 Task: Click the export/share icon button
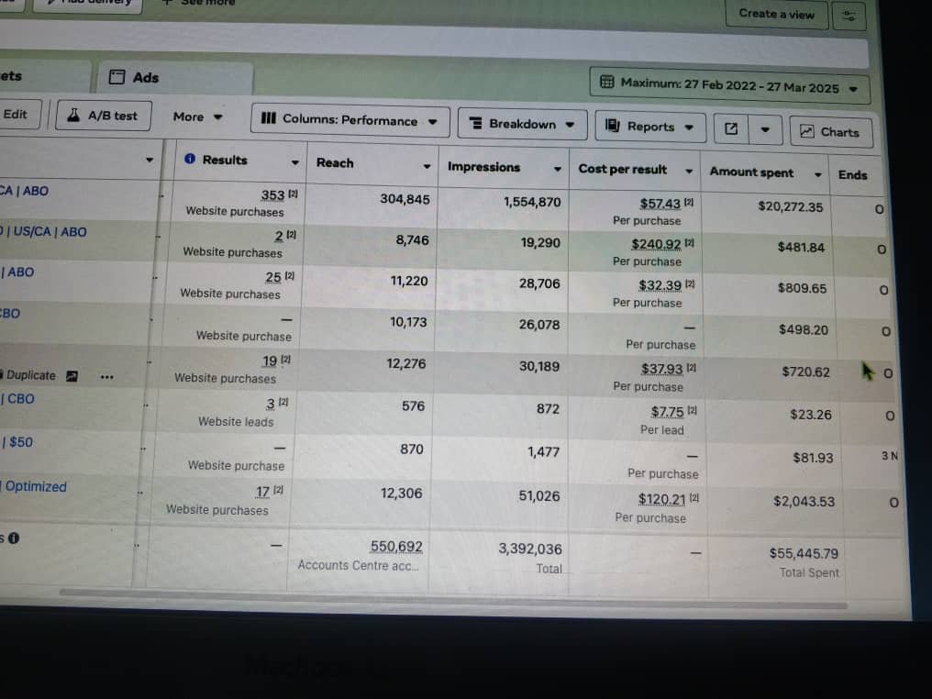[x=731, y=129]
